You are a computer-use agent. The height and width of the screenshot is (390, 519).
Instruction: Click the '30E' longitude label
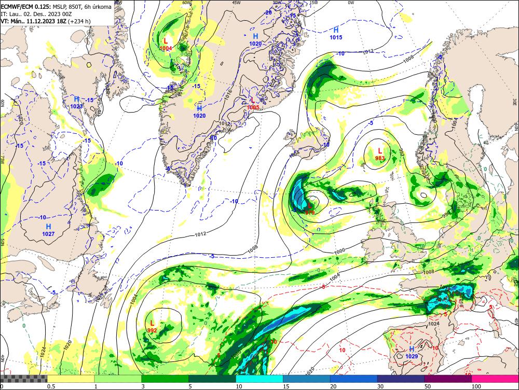(x=515, y=102)
